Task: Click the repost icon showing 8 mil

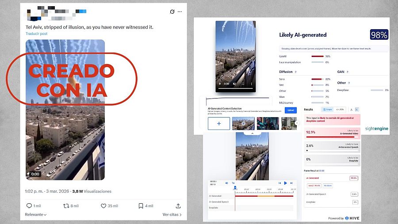Action: 66,206
